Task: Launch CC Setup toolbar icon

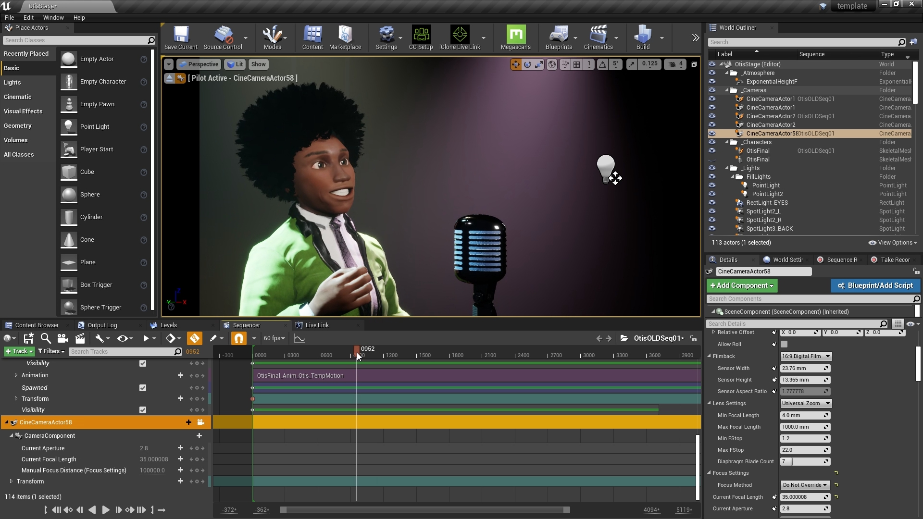Action: coord(421,37)
